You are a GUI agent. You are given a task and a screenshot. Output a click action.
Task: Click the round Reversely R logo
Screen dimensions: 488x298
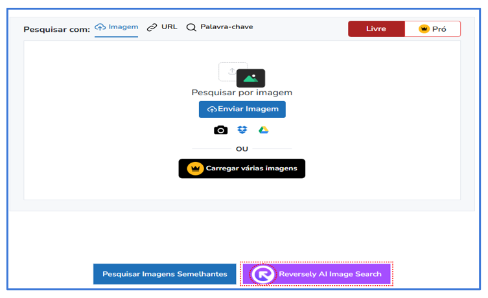click(264, 274)
